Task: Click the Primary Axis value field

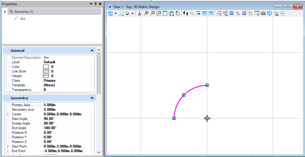Action: 68,105
